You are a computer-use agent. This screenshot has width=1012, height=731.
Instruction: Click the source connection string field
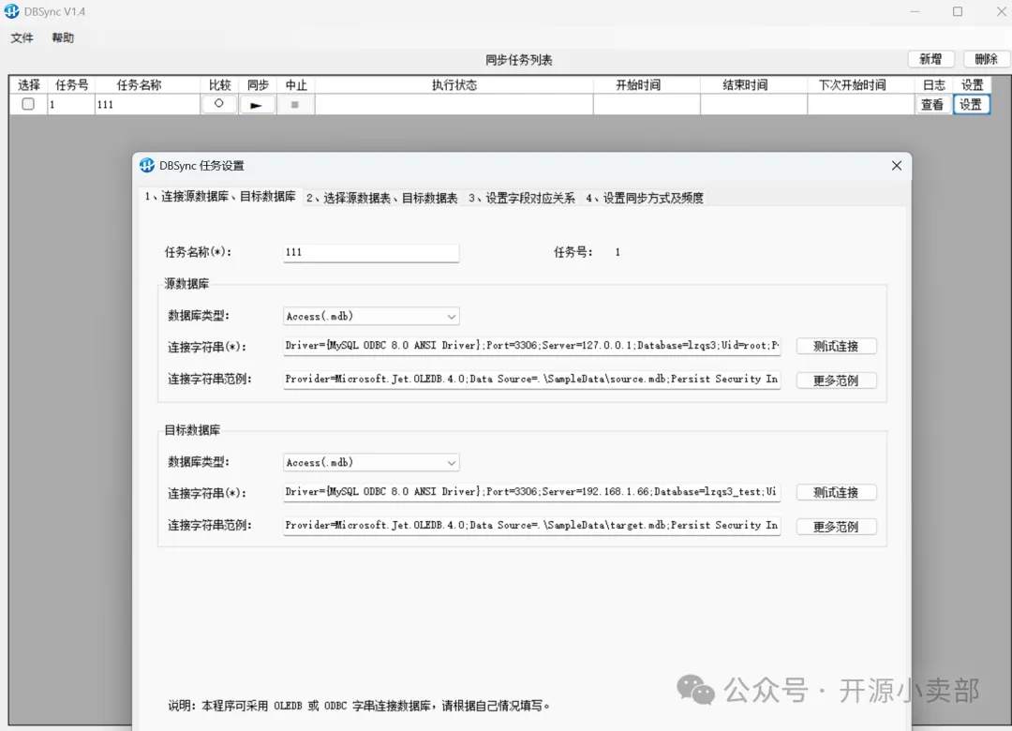532,346
